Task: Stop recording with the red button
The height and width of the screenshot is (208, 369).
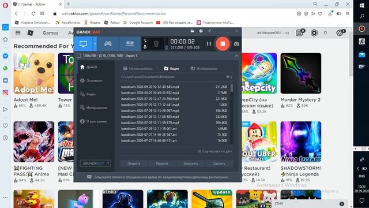Action: (223, 44)
